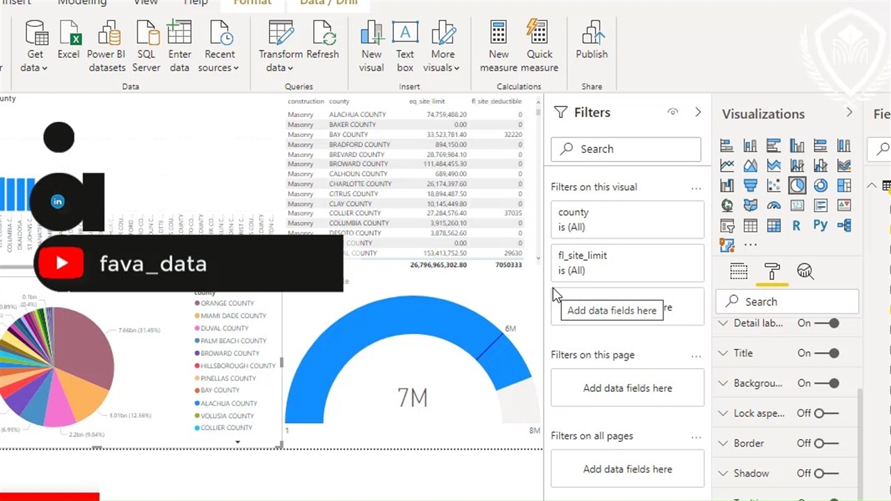Select the donut chart visualization icon

click(x=821, y=185)
